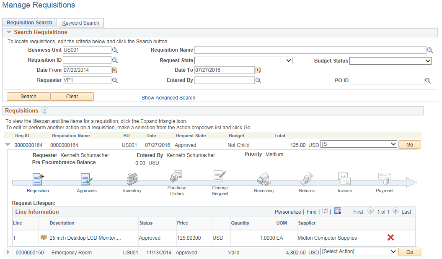Click the Purchase Orders lifespan icon
Viewport: 442px width, 259px height.
click(176, 176)
